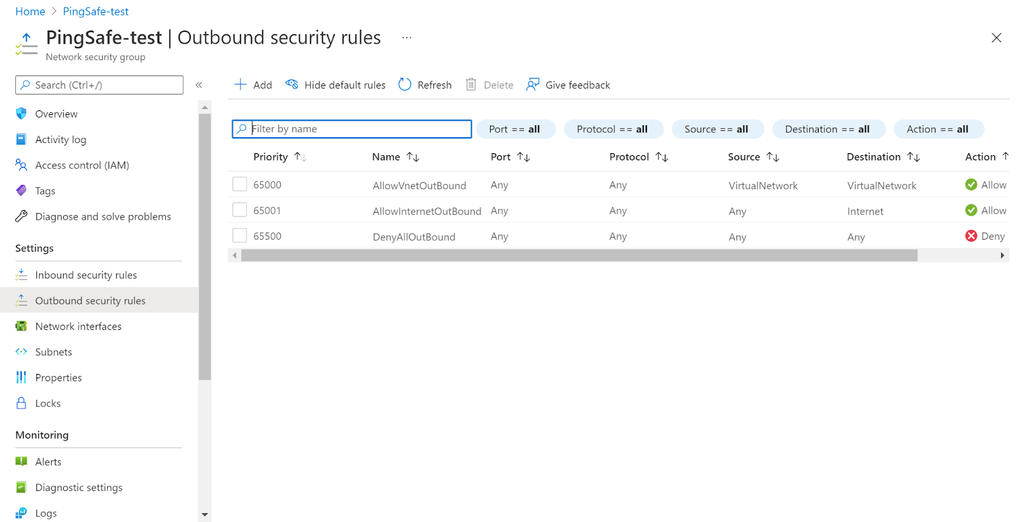The width and height of the screenshot is (1021, 522).
Task: Collapse the sidebar with double chevron
Action: 199,85
